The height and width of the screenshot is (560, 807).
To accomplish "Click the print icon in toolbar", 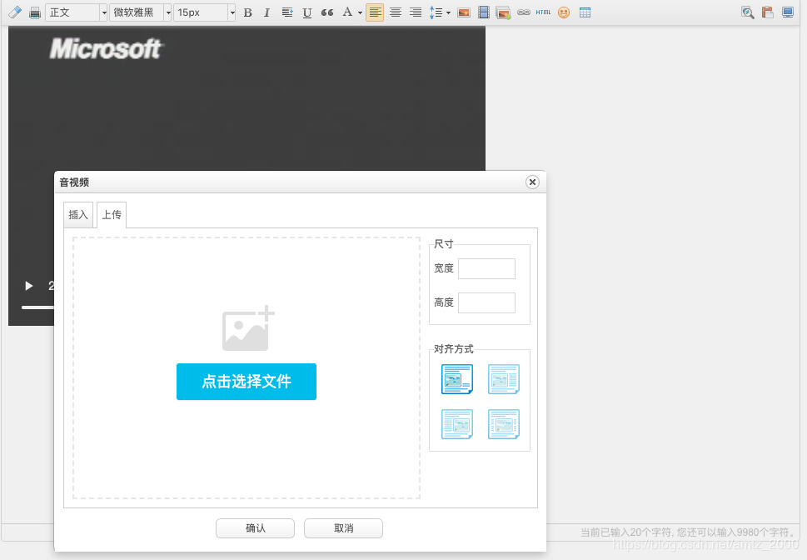I will (34, 12).
